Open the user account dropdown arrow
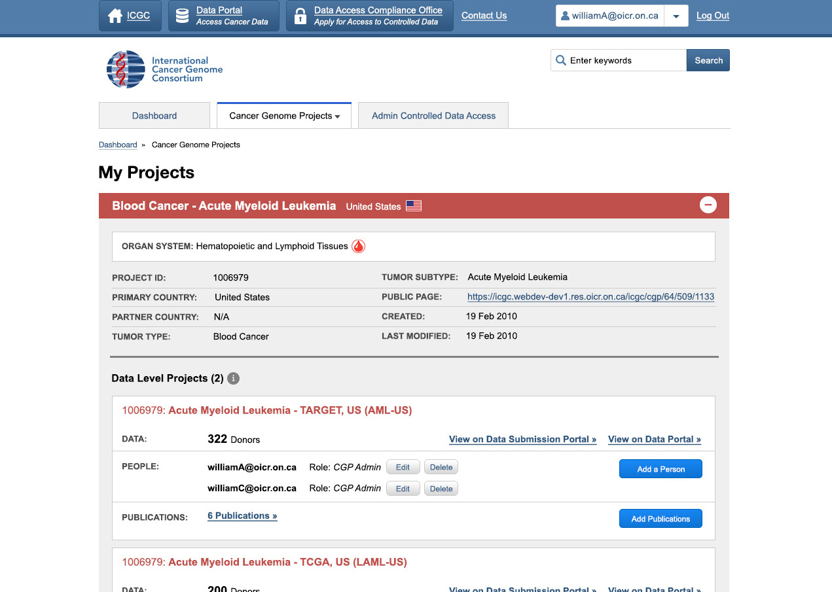Viewport: 832px width, 592px height. click(x=676, y=16)
